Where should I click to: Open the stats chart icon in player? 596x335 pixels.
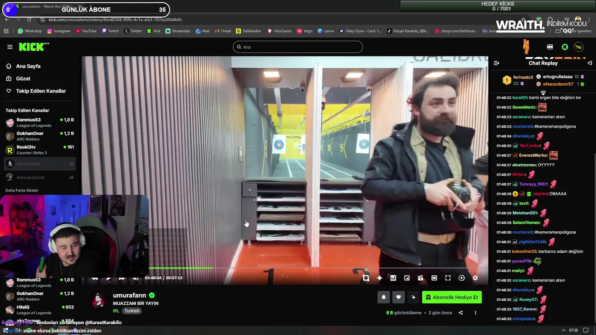tap(393, 278)
